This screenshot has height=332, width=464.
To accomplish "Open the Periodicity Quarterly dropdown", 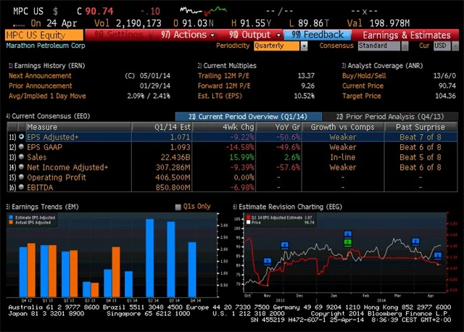I will point(281,46).
